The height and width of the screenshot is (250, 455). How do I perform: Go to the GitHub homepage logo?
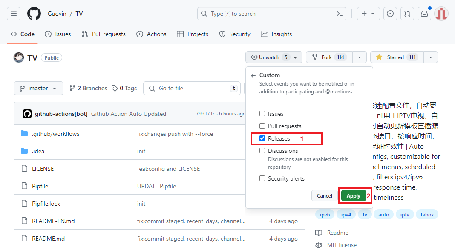pos(34,14)
